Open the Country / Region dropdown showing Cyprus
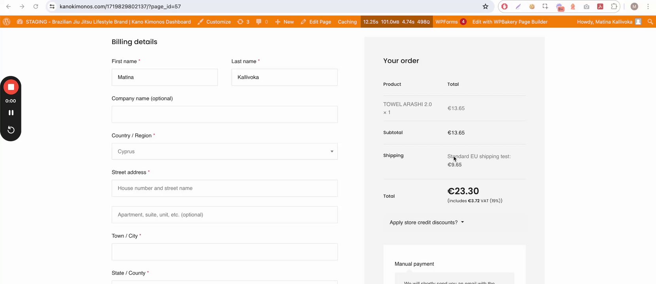This screenshot has width=656, height=284. pyautogui.click(x=225, y=151)
